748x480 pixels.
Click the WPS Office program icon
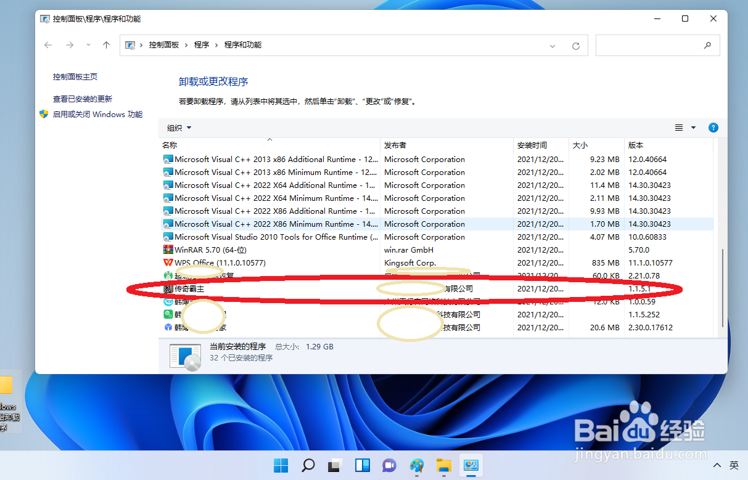(168, 263)
